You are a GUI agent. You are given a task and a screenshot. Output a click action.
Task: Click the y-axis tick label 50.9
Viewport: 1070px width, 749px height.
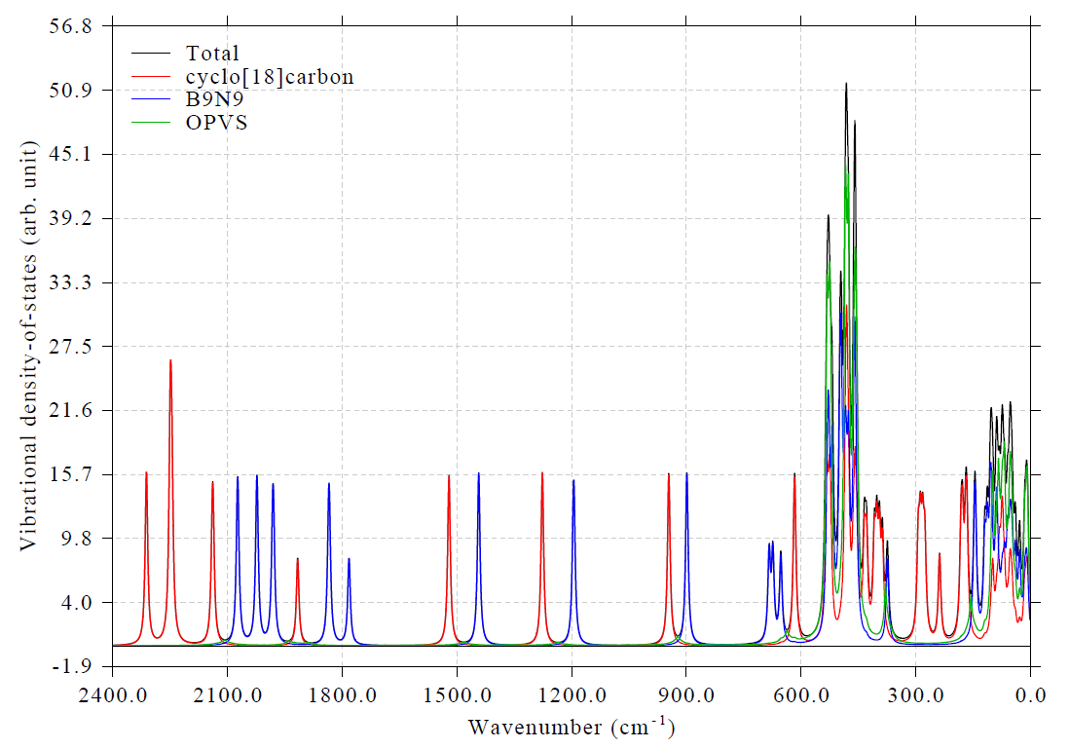tap(70, 91)
